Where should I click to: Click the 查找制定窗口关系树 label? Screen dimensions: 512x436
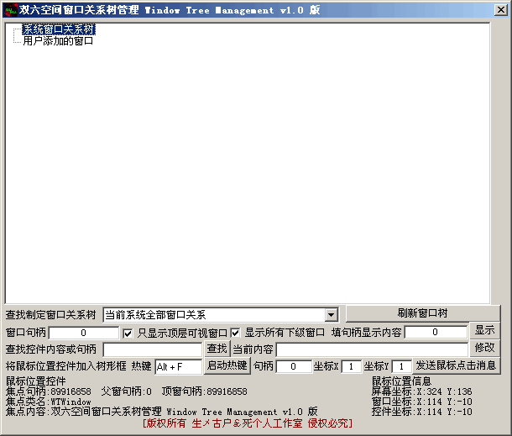50,315
